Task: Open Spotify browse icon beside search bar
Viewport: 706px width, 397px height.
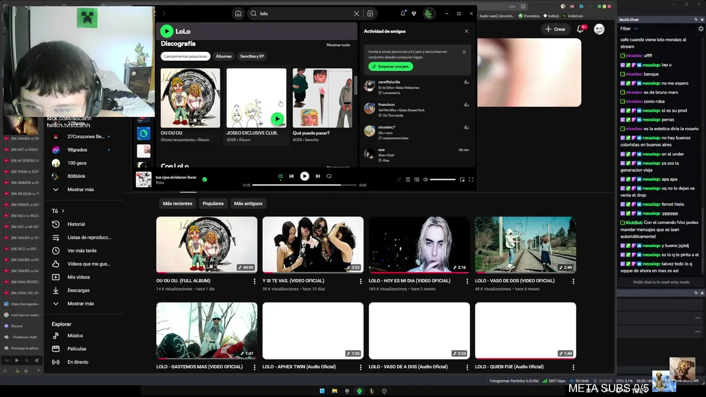Action: point(370,14)
